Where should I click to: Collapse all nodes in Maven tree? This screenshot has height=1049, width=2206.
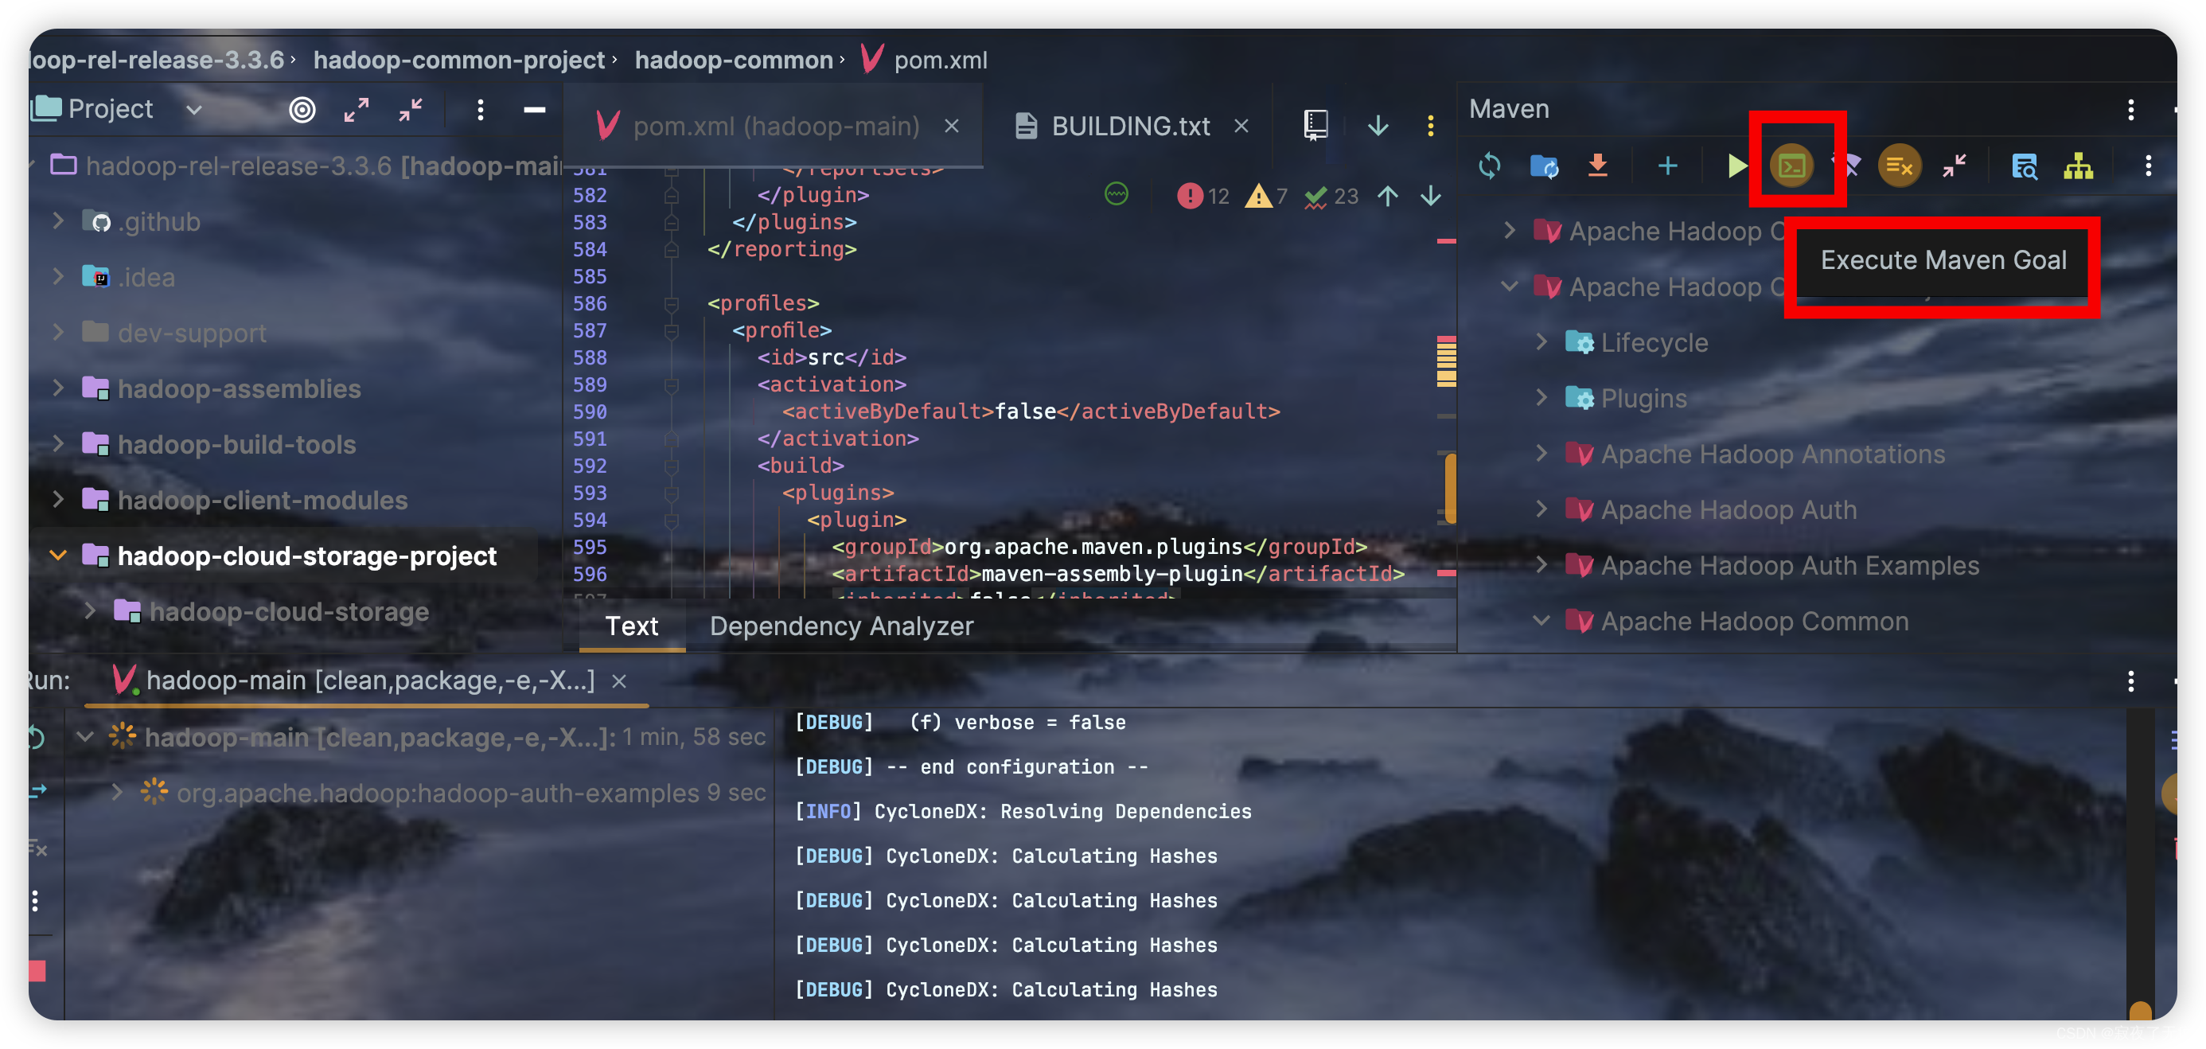pyautogui.click(x=1955, y=166)
